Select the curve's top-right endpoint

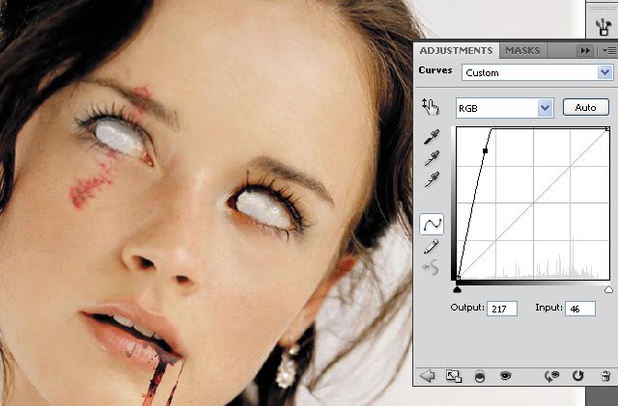coord(607,129)
